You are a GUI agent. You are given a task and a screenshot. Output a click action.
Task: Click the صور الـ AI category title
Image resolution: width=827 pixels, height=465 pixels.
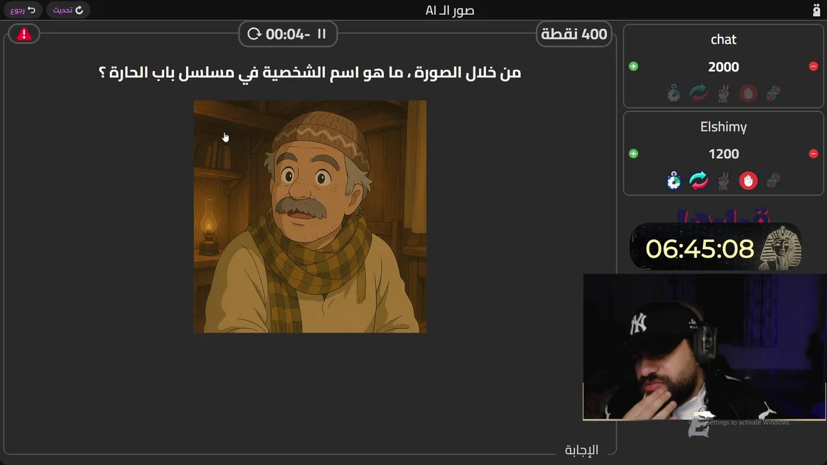[x=450, y=10]
